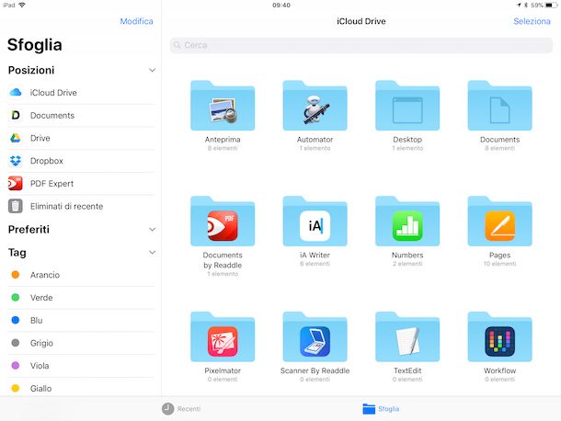Click the PDF Expert icon in sidebar
The width and height of the screenshot is (561, 421).
coord(16,184)
